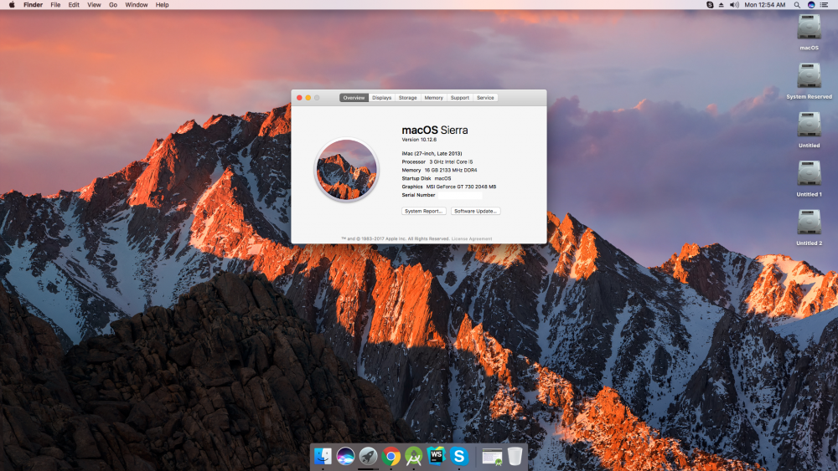Select the Untitled drive on desktop
This screenshot has width=838, height=471.
pos(809,125)
